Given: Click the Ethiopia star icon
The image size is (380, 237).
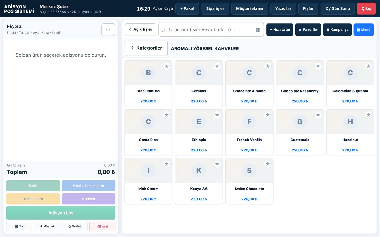Looking at the screenshot, I should coord(217,115).
